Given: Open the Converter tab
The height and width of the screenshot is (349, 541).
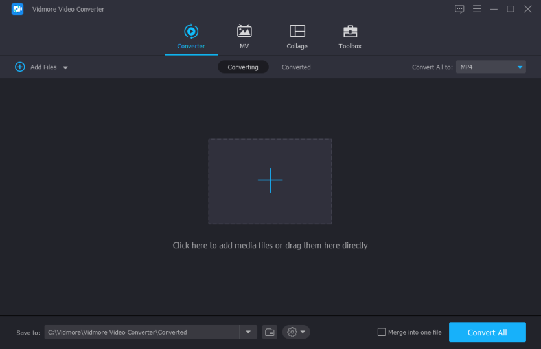Looking at the screenshot, I should click(x=190, y=37).
